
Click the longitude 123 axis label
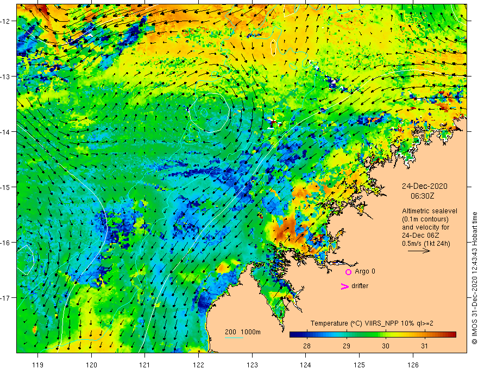point(252,365)
